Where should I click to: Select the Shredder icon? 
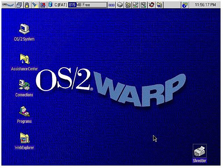click(200, 151)
